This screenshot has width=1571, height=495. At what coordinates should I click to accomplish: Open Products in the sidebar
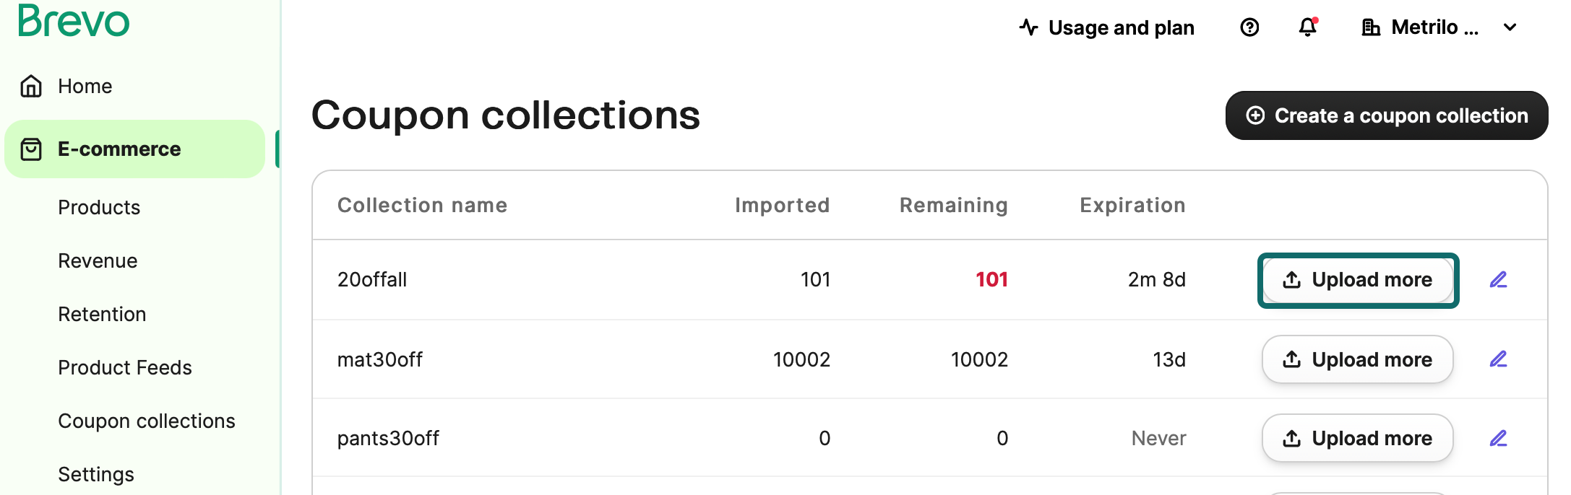(99, 207)
